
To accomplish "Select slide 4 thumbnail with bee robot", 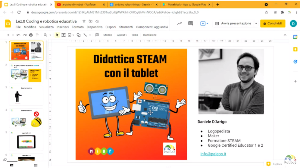I will pyautogui.click(x=26, y=118).
